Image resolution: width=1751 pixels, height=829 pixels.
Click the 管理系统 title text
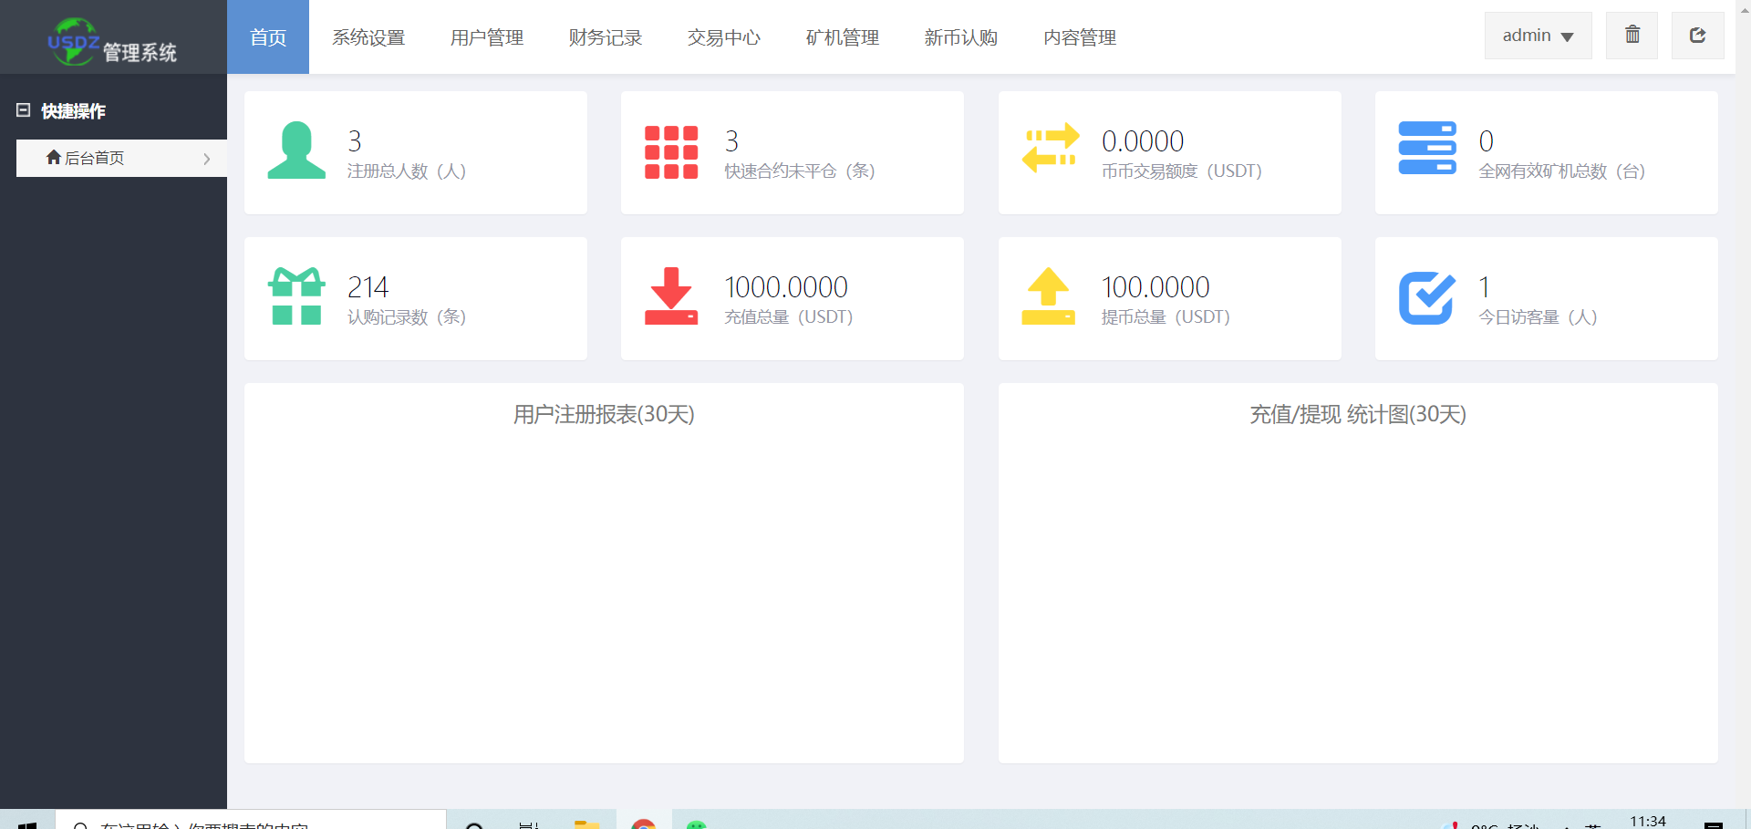140,53
